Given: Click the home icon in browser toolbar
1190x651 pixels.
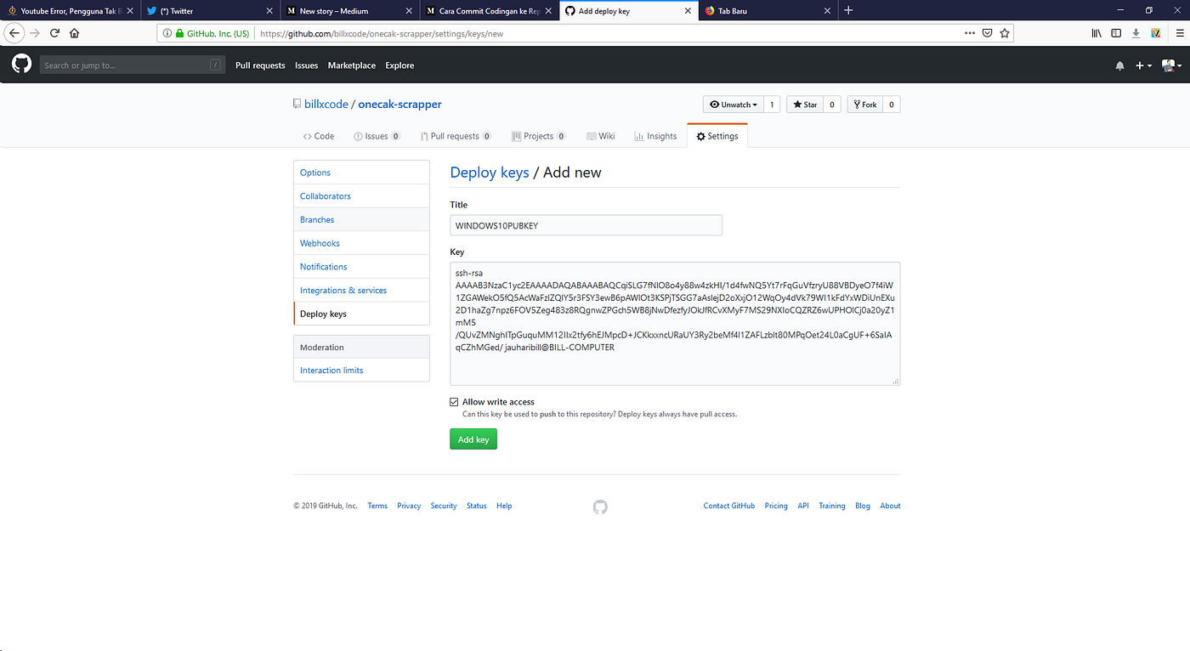Looking at the screenshot, I should point(75,32).
